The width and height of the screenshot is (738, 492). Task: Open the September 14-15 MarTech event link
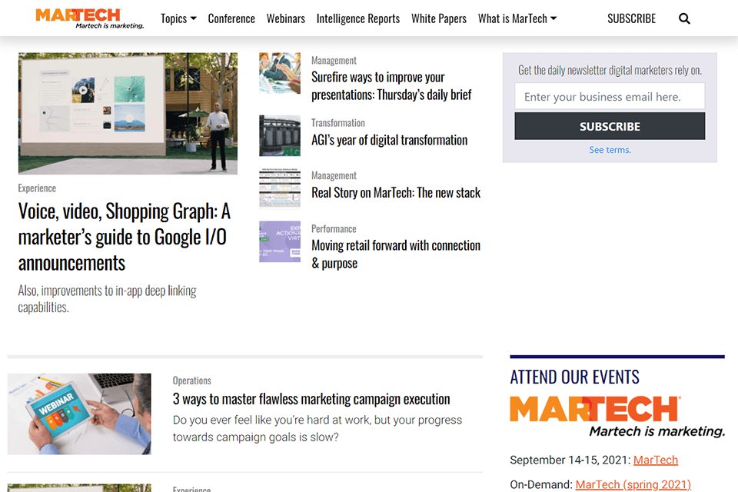(656, 460)
